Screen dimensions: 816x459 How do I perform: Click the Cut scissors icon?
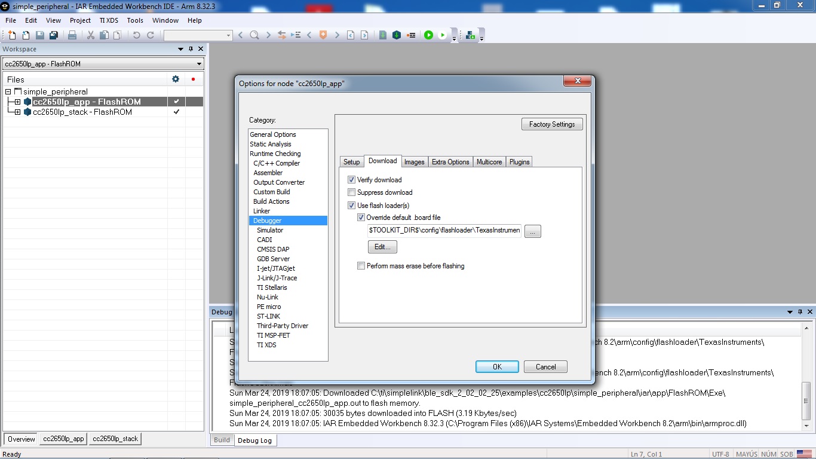[x=91, y=35]
